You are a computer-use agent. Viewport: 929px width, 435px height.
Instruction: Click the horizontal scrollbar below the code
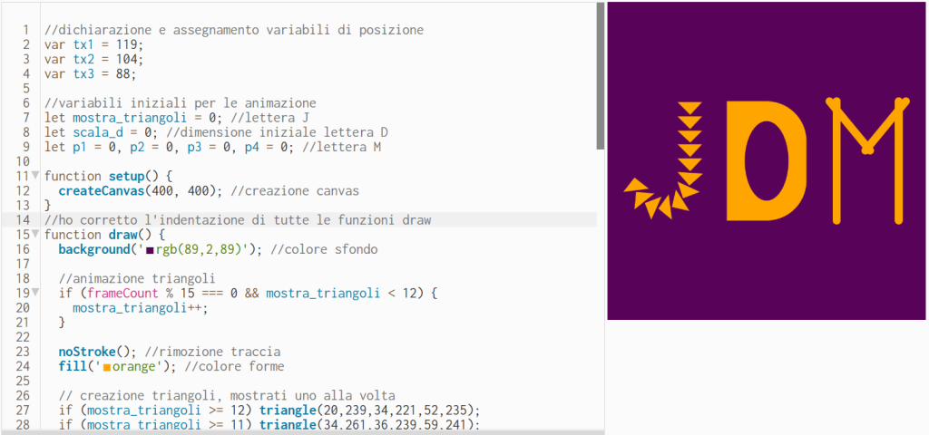point(299,431)
